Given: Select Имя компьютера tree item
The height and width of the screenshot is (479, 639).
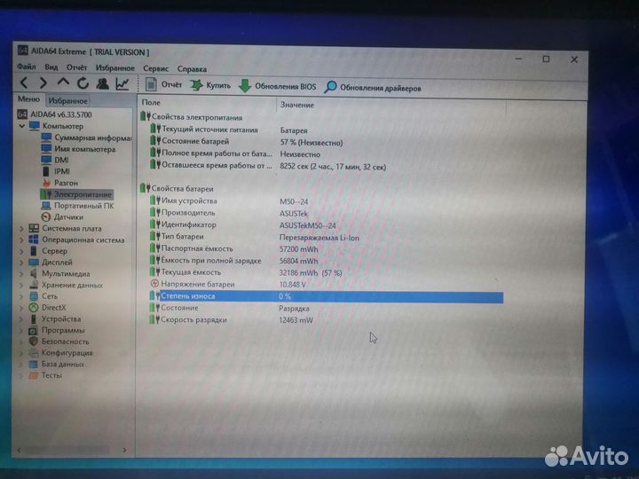Looking at the screenshot, I should 79,149.
